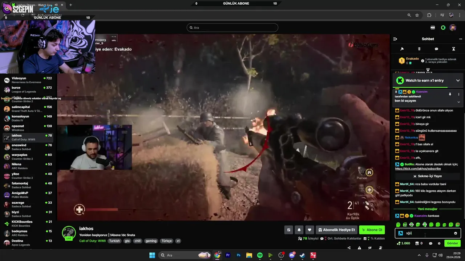465x261 pixels.
Task: View 1.060 channel points balance
Action: pos(404,243)
